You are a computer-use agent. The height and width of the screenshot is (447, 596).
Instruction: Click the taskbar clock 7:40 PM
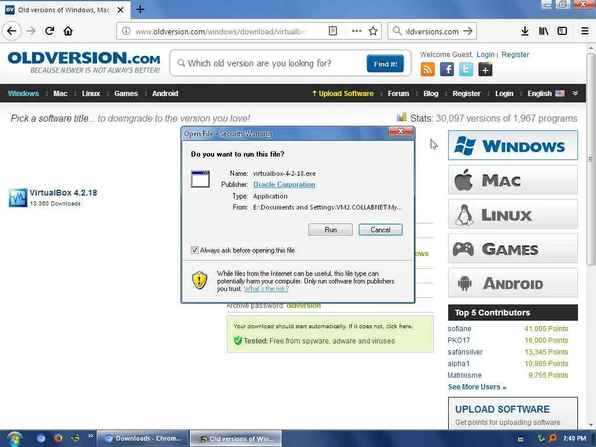pos(574,438)
